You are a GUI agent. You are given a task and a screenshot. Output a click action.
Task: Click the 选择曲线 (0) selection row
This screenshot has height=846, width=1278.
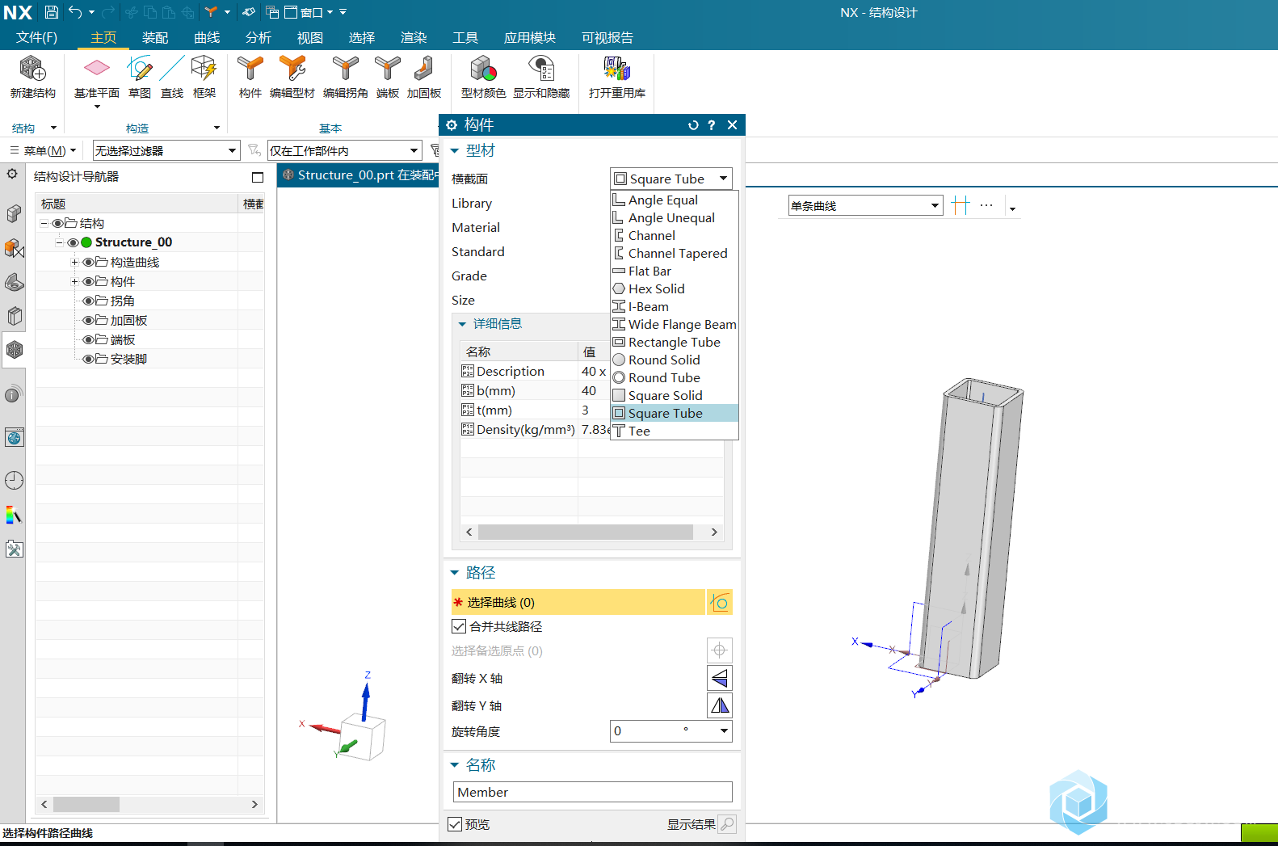coord(578,603)
